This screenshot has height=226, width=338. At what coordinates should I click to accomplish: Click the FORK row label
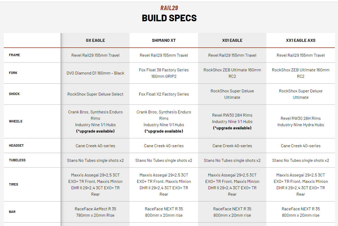(13, 73)
